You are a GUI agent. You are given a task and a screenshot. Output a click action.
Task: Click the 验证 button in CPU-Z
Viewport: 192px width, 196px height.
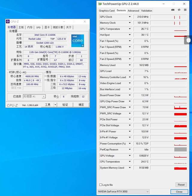65,105
